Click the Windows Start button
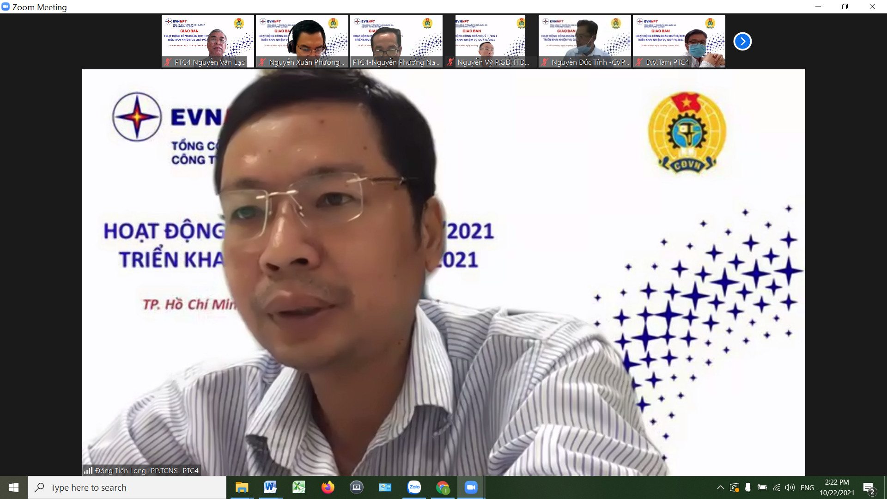This screenshot has height=499, width=887. (14, 487)
